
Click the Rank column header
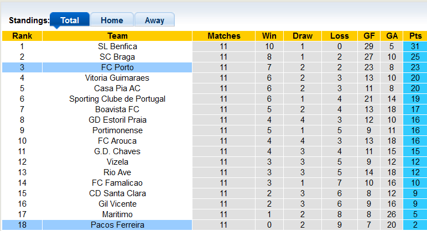22,36
